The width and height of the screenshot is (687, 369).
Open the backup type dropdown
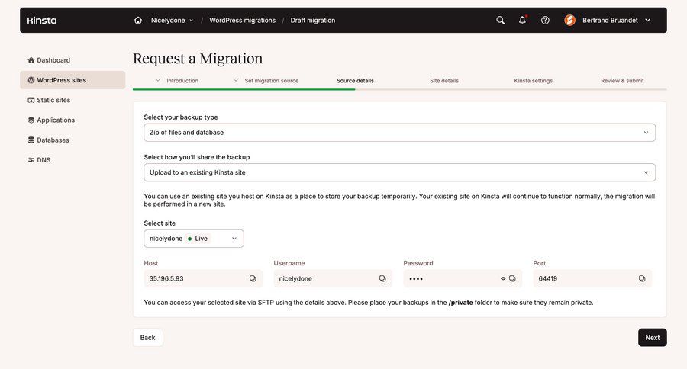(399, 133)
